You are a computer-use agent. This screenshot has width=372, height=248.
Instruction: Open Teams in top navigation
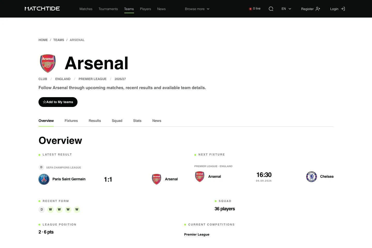pos(129,9)
